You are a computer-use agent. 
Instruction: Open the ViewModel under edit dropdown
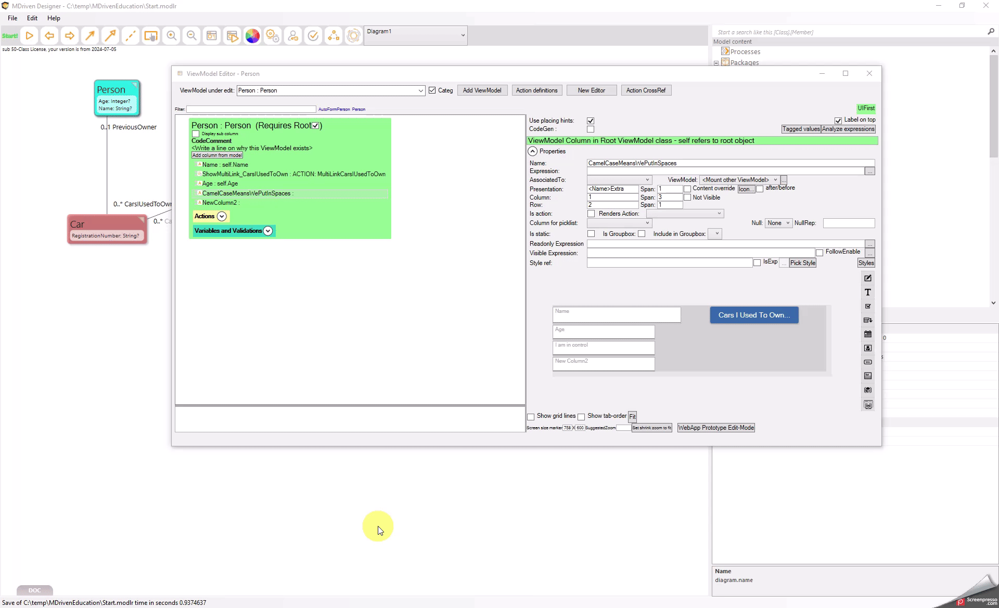coord(420,90)
